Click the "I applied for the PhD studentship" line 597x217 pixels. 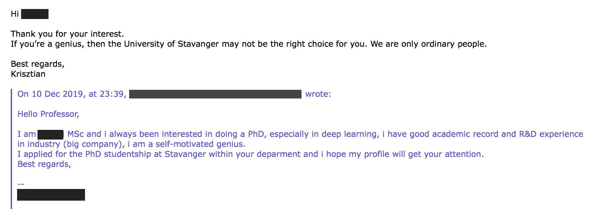tap(84, 154)
